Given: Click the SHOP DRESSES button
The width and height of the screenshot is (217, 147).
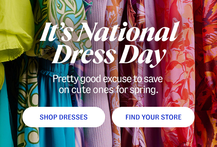Looking at the screenshot, I should click(x=64, y=117).
